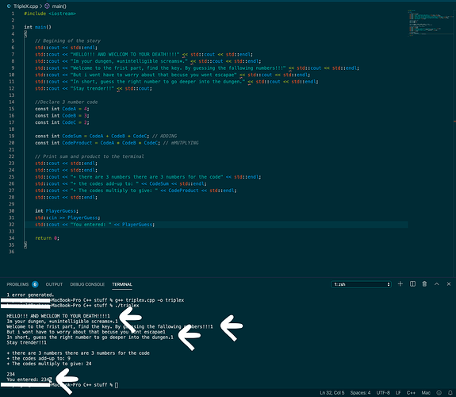Change line ending via LF
This screenshot has width=456, height=397.
point(398,392)
